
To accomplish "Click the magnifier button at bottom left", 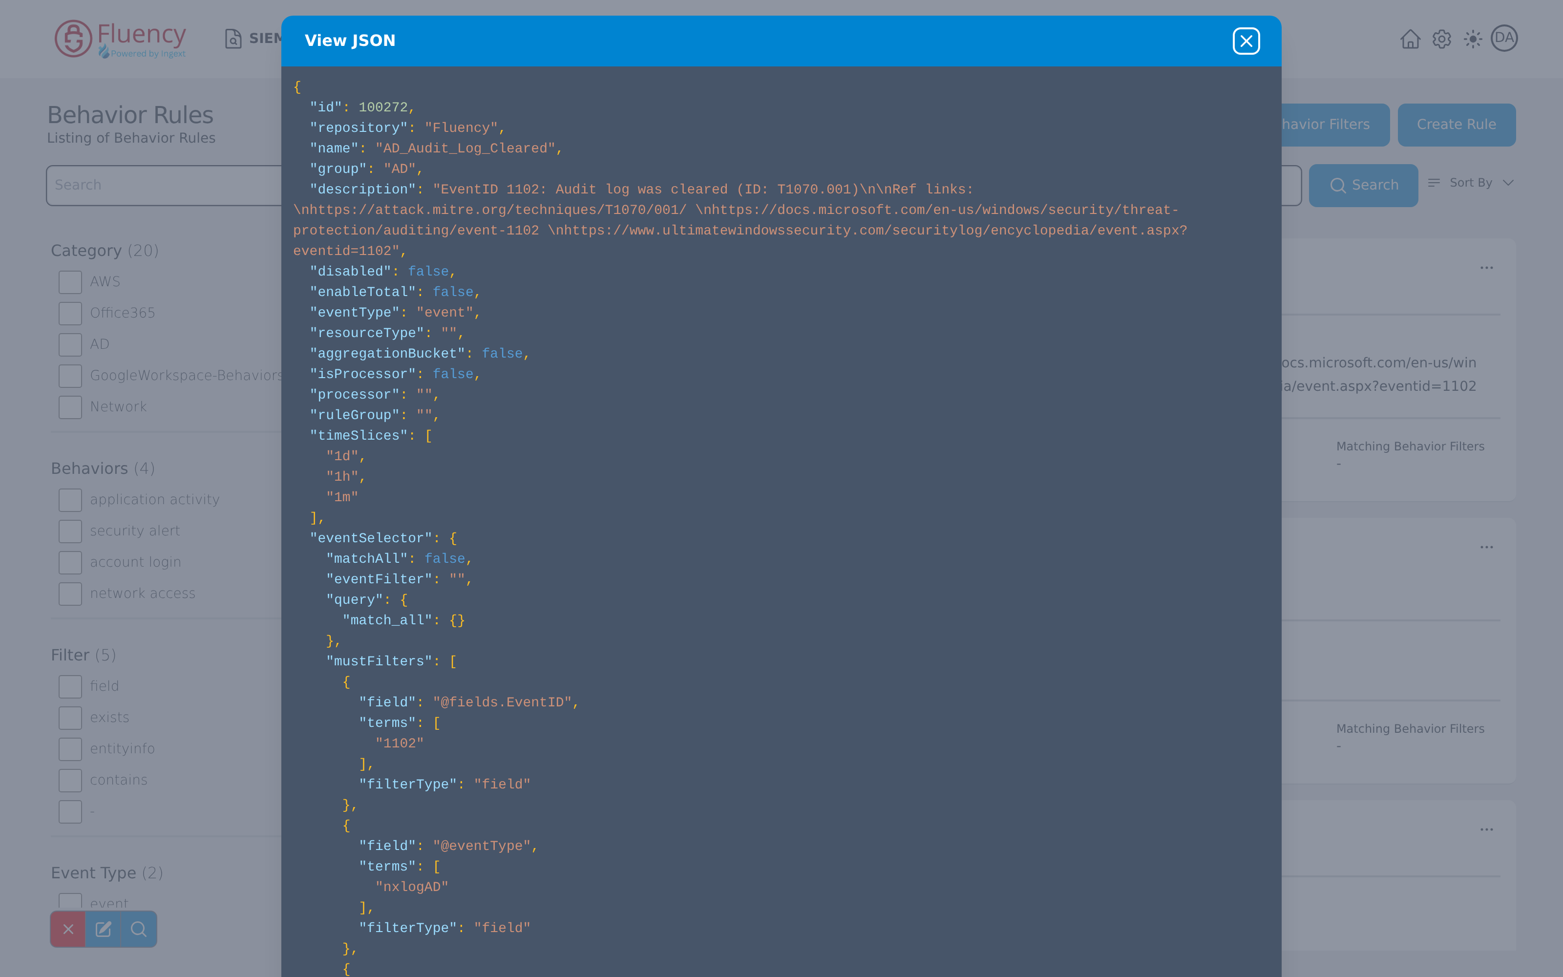I will 139,929.
